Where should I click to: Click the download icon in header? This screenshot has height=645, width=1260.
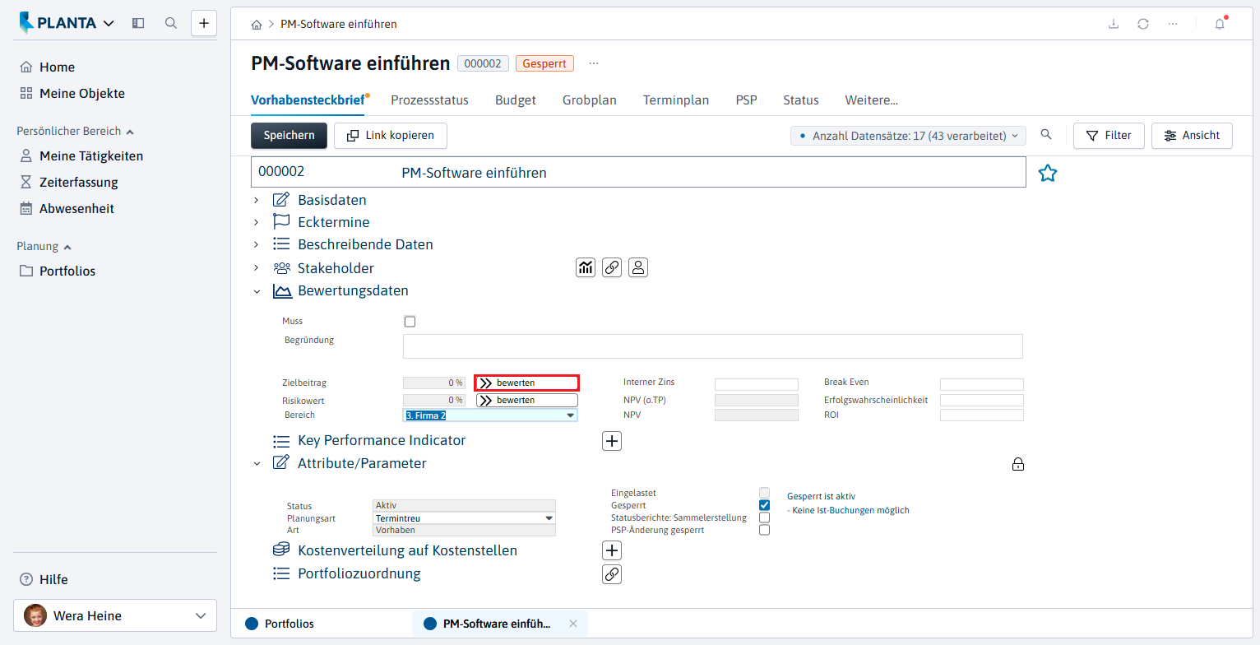point(1114,24)
